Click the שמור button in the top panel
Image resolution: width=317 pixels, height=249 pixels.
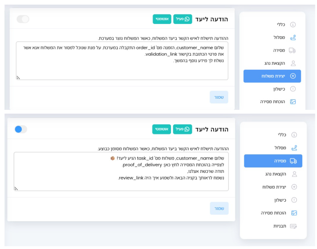(x=219, y=97)
